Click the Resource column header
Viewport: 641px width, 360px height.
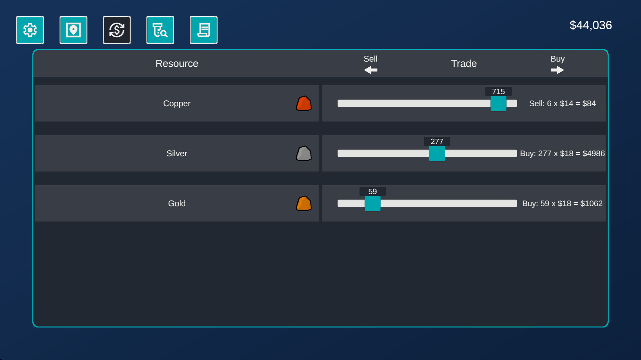[177, 63]
